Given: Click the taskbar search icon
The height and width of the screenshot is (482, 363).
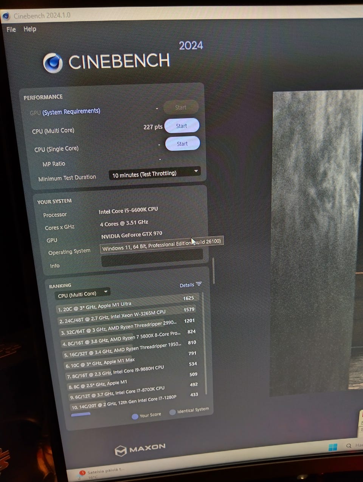Looking at the screenshot, I should pos(349,446).
